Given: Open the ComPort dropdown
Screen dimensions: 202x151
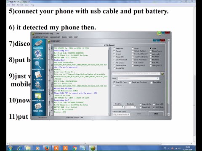Looking at the screenshot, I should (x=122, y=107).
